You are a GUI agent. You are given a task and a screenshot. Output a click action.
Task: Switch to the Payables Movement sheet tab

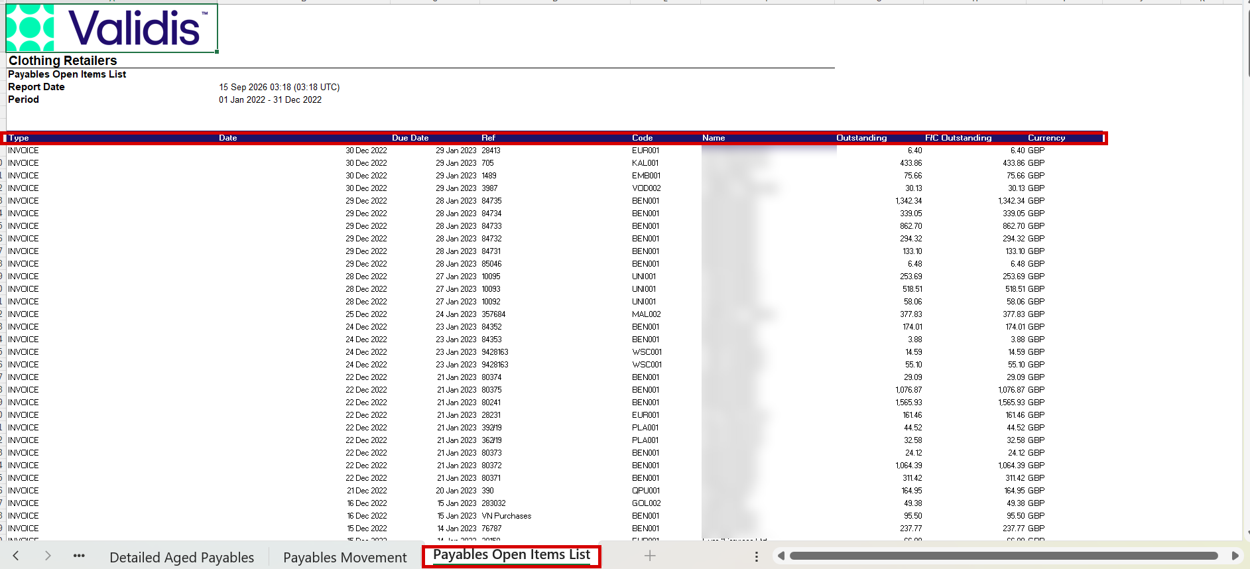click(x=345, y=558)
